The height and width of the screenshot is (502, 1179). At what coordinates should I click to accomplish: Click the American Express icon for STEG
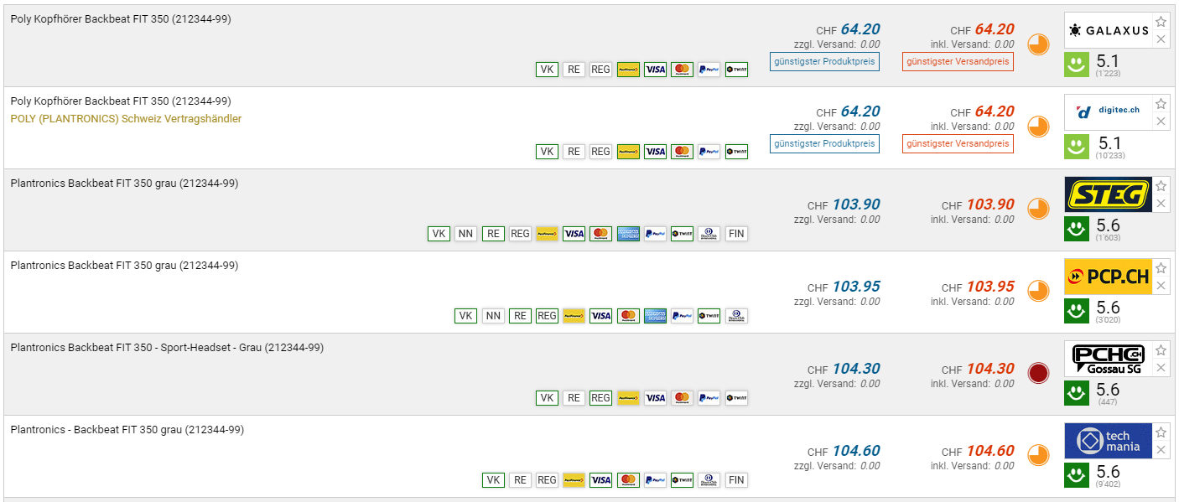pos(628,234)
